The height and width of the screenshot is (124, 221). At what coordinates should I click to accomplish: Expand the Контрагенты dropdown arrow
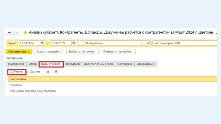pos(144,43)
